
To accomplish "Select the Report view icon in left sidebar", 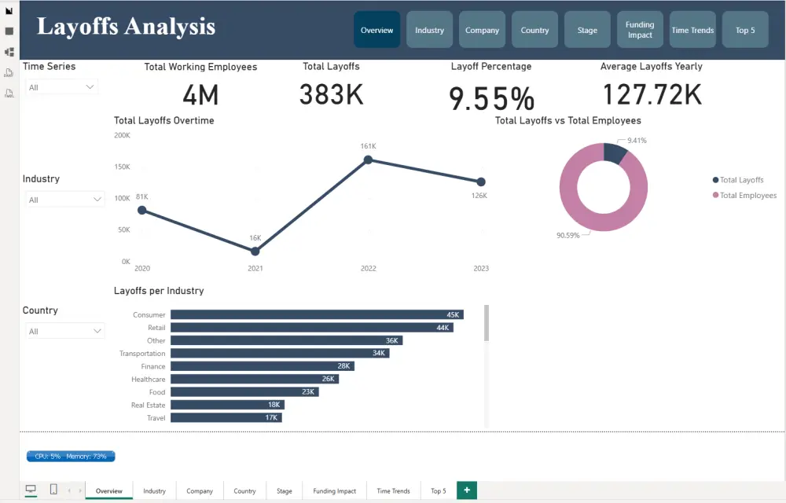I will [10, 11].
